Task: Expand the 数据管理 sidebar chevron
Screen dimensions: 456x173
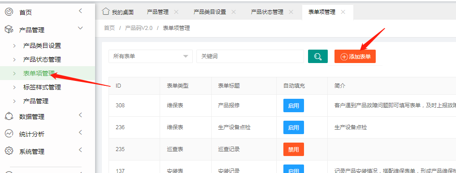Action: tap(81, 115)
